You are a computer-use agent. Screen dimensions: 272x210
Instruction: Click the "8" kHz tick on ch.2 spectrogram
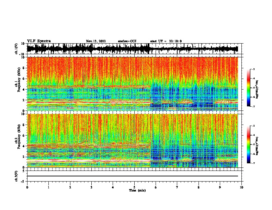pos(24,125)
